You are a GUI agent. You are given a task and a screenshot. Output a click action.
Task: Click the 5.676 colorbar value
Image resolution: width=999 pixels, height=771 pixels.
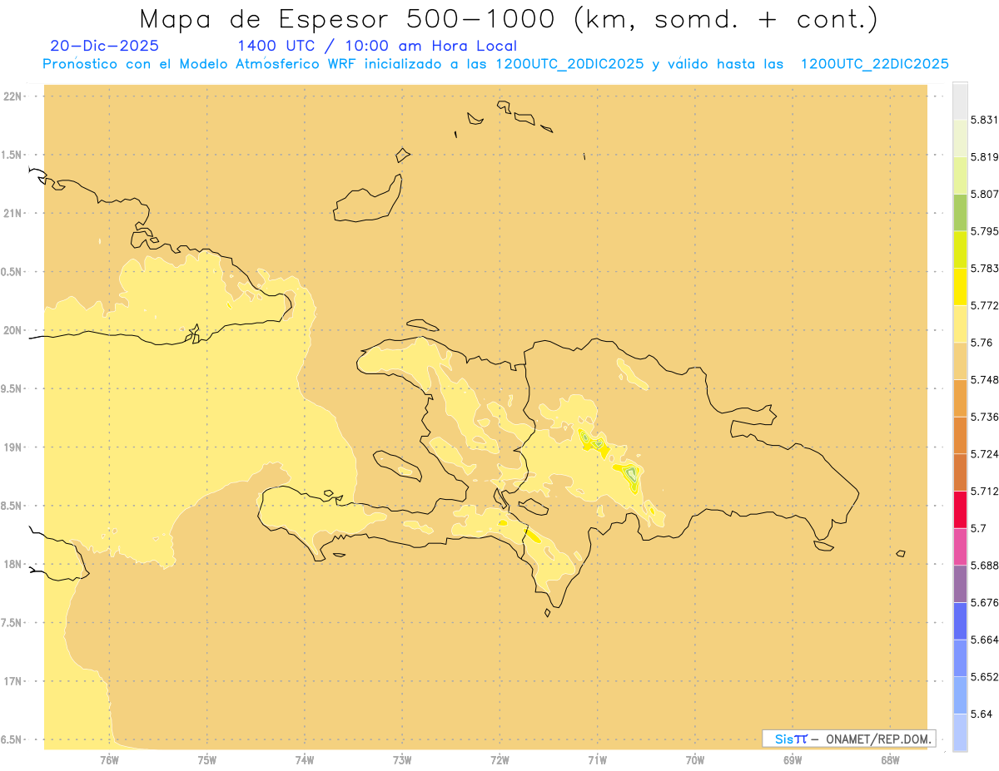(x=984, y=602)
